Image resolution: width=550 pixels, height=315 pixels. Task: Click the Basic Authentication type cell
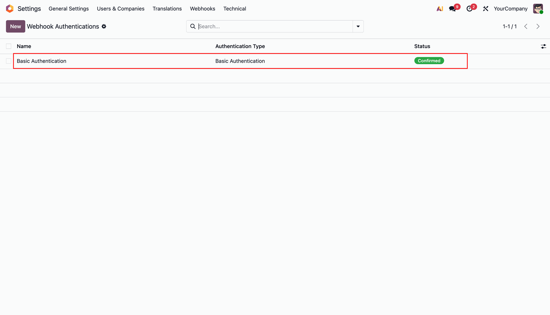pyautogui.click(x=240, y=61)
